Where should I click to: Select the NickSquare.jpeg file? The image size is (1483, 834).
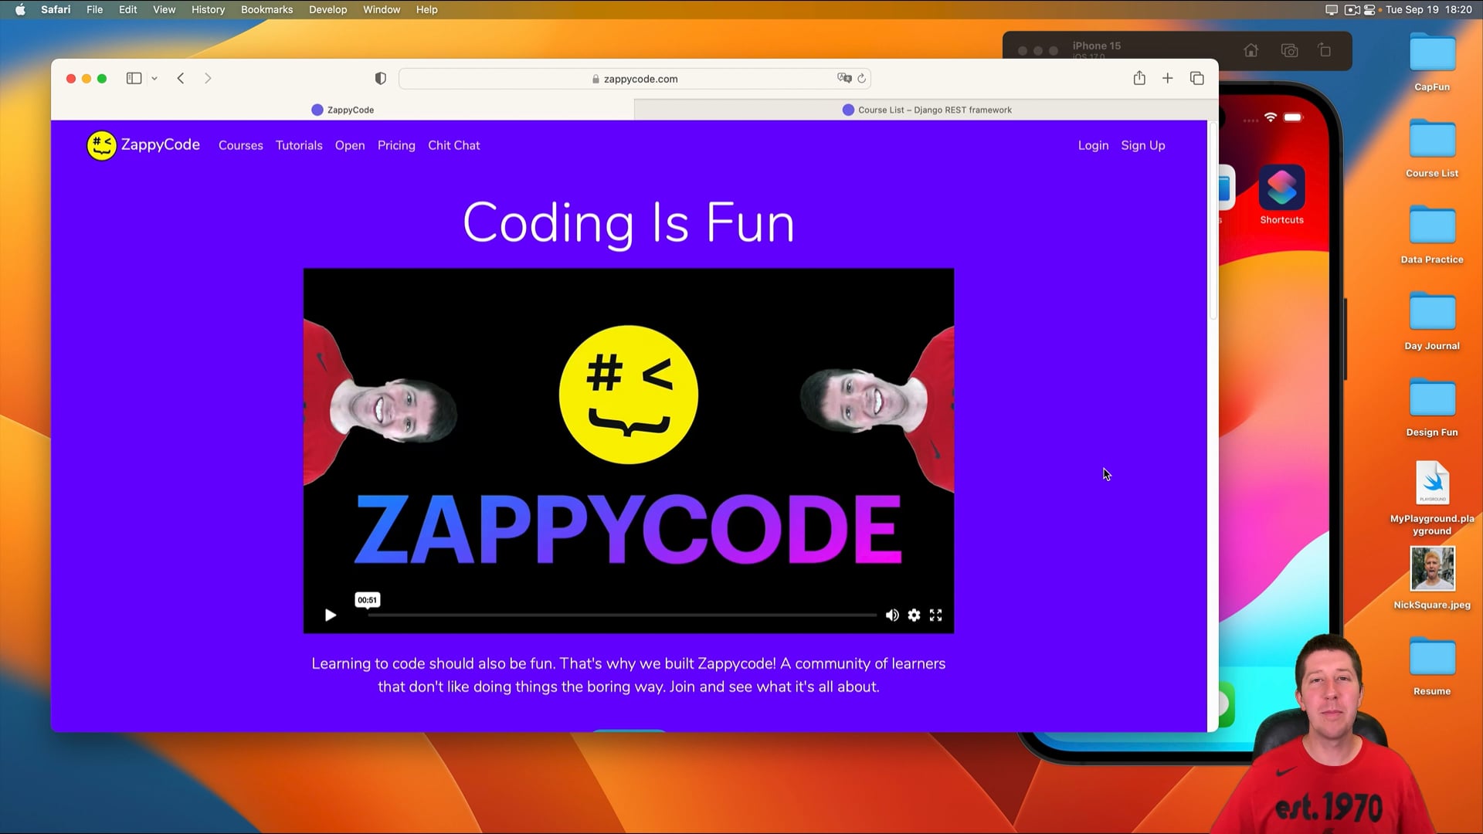point(1432,578)
